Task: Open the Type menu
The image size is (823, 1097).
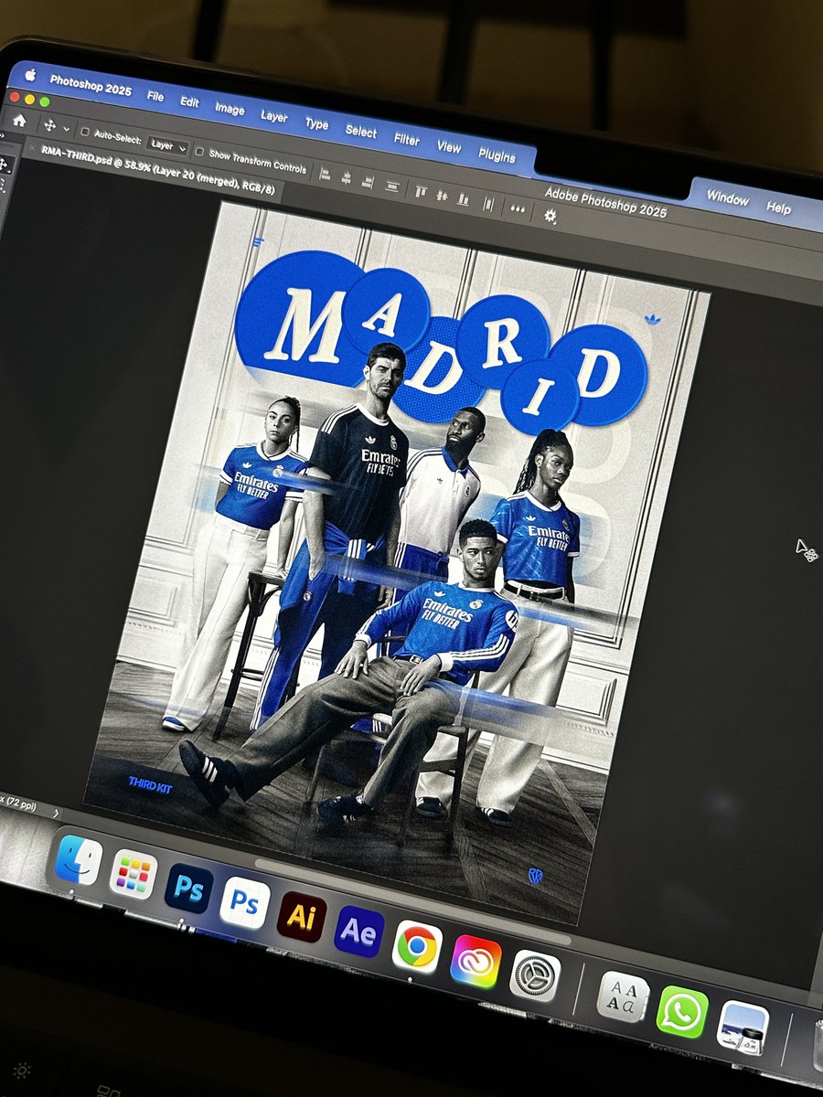Action: click(316, 124)
